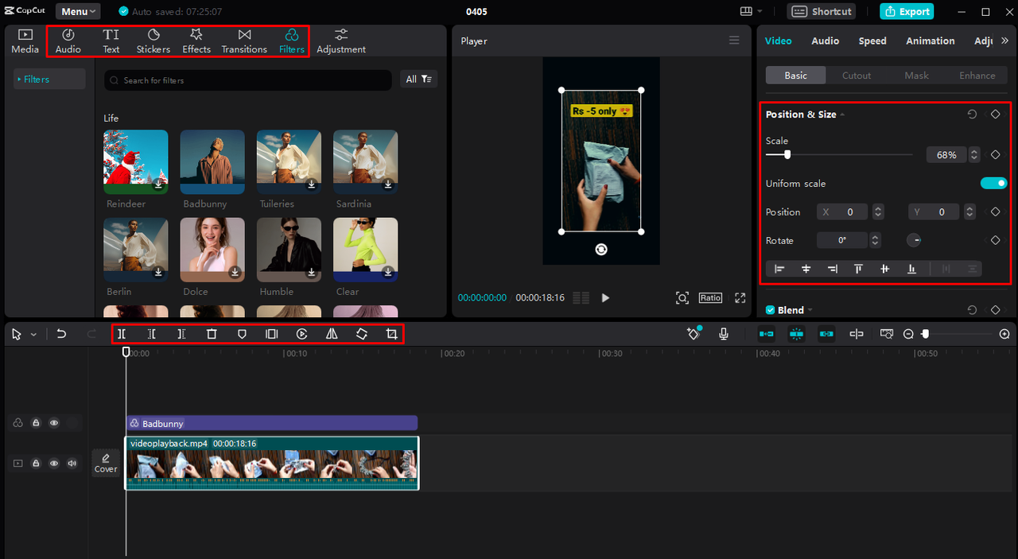Switch to the Audio properties tab
Screen dimensions: 1018x559
pos(825,41)
